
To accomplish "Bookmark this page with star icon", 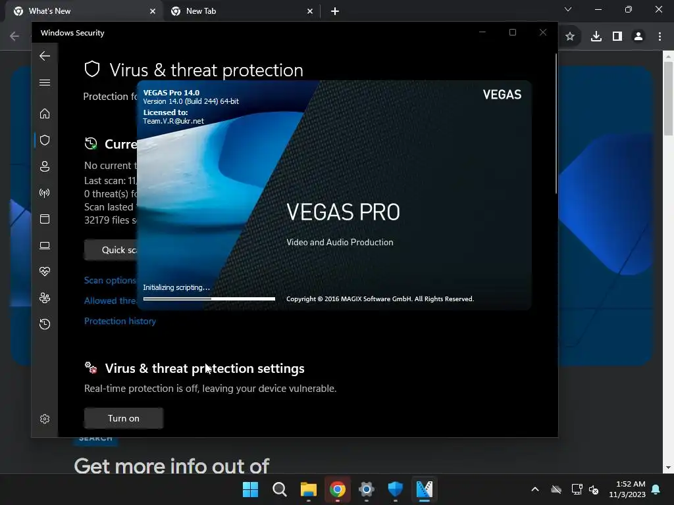I will click(x=570, y=37).
